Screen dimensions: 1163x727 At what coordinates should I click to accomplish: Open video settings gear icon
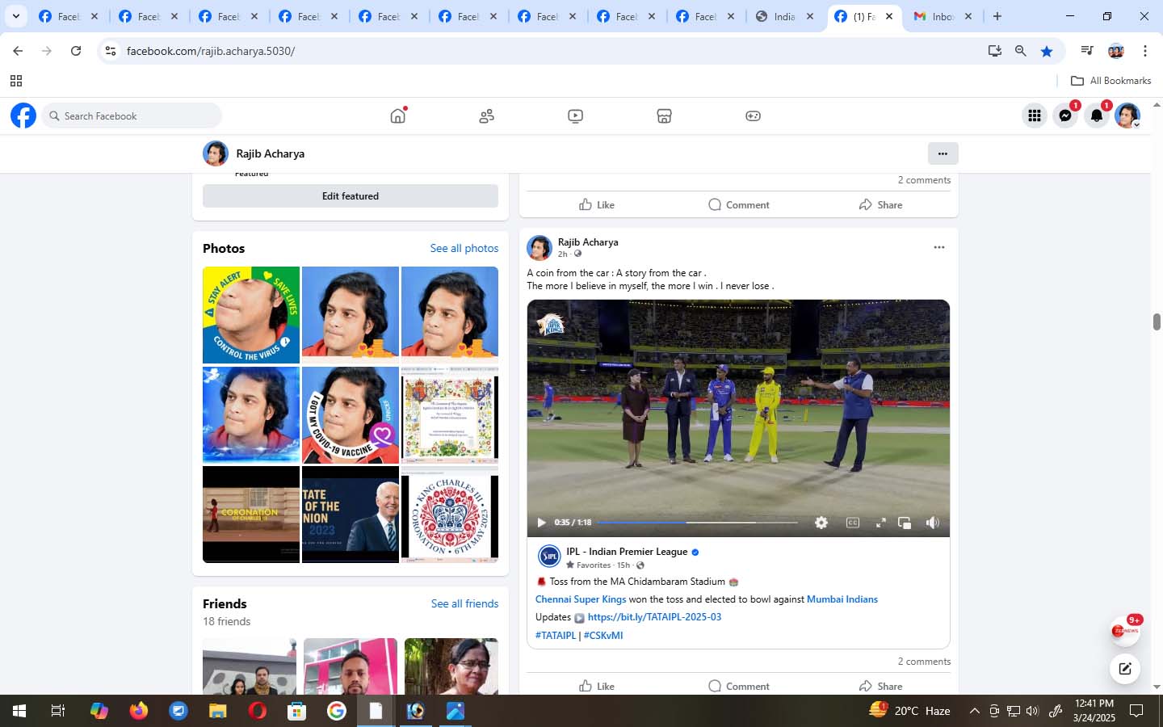pyautogui.click(x=821, y=523)
